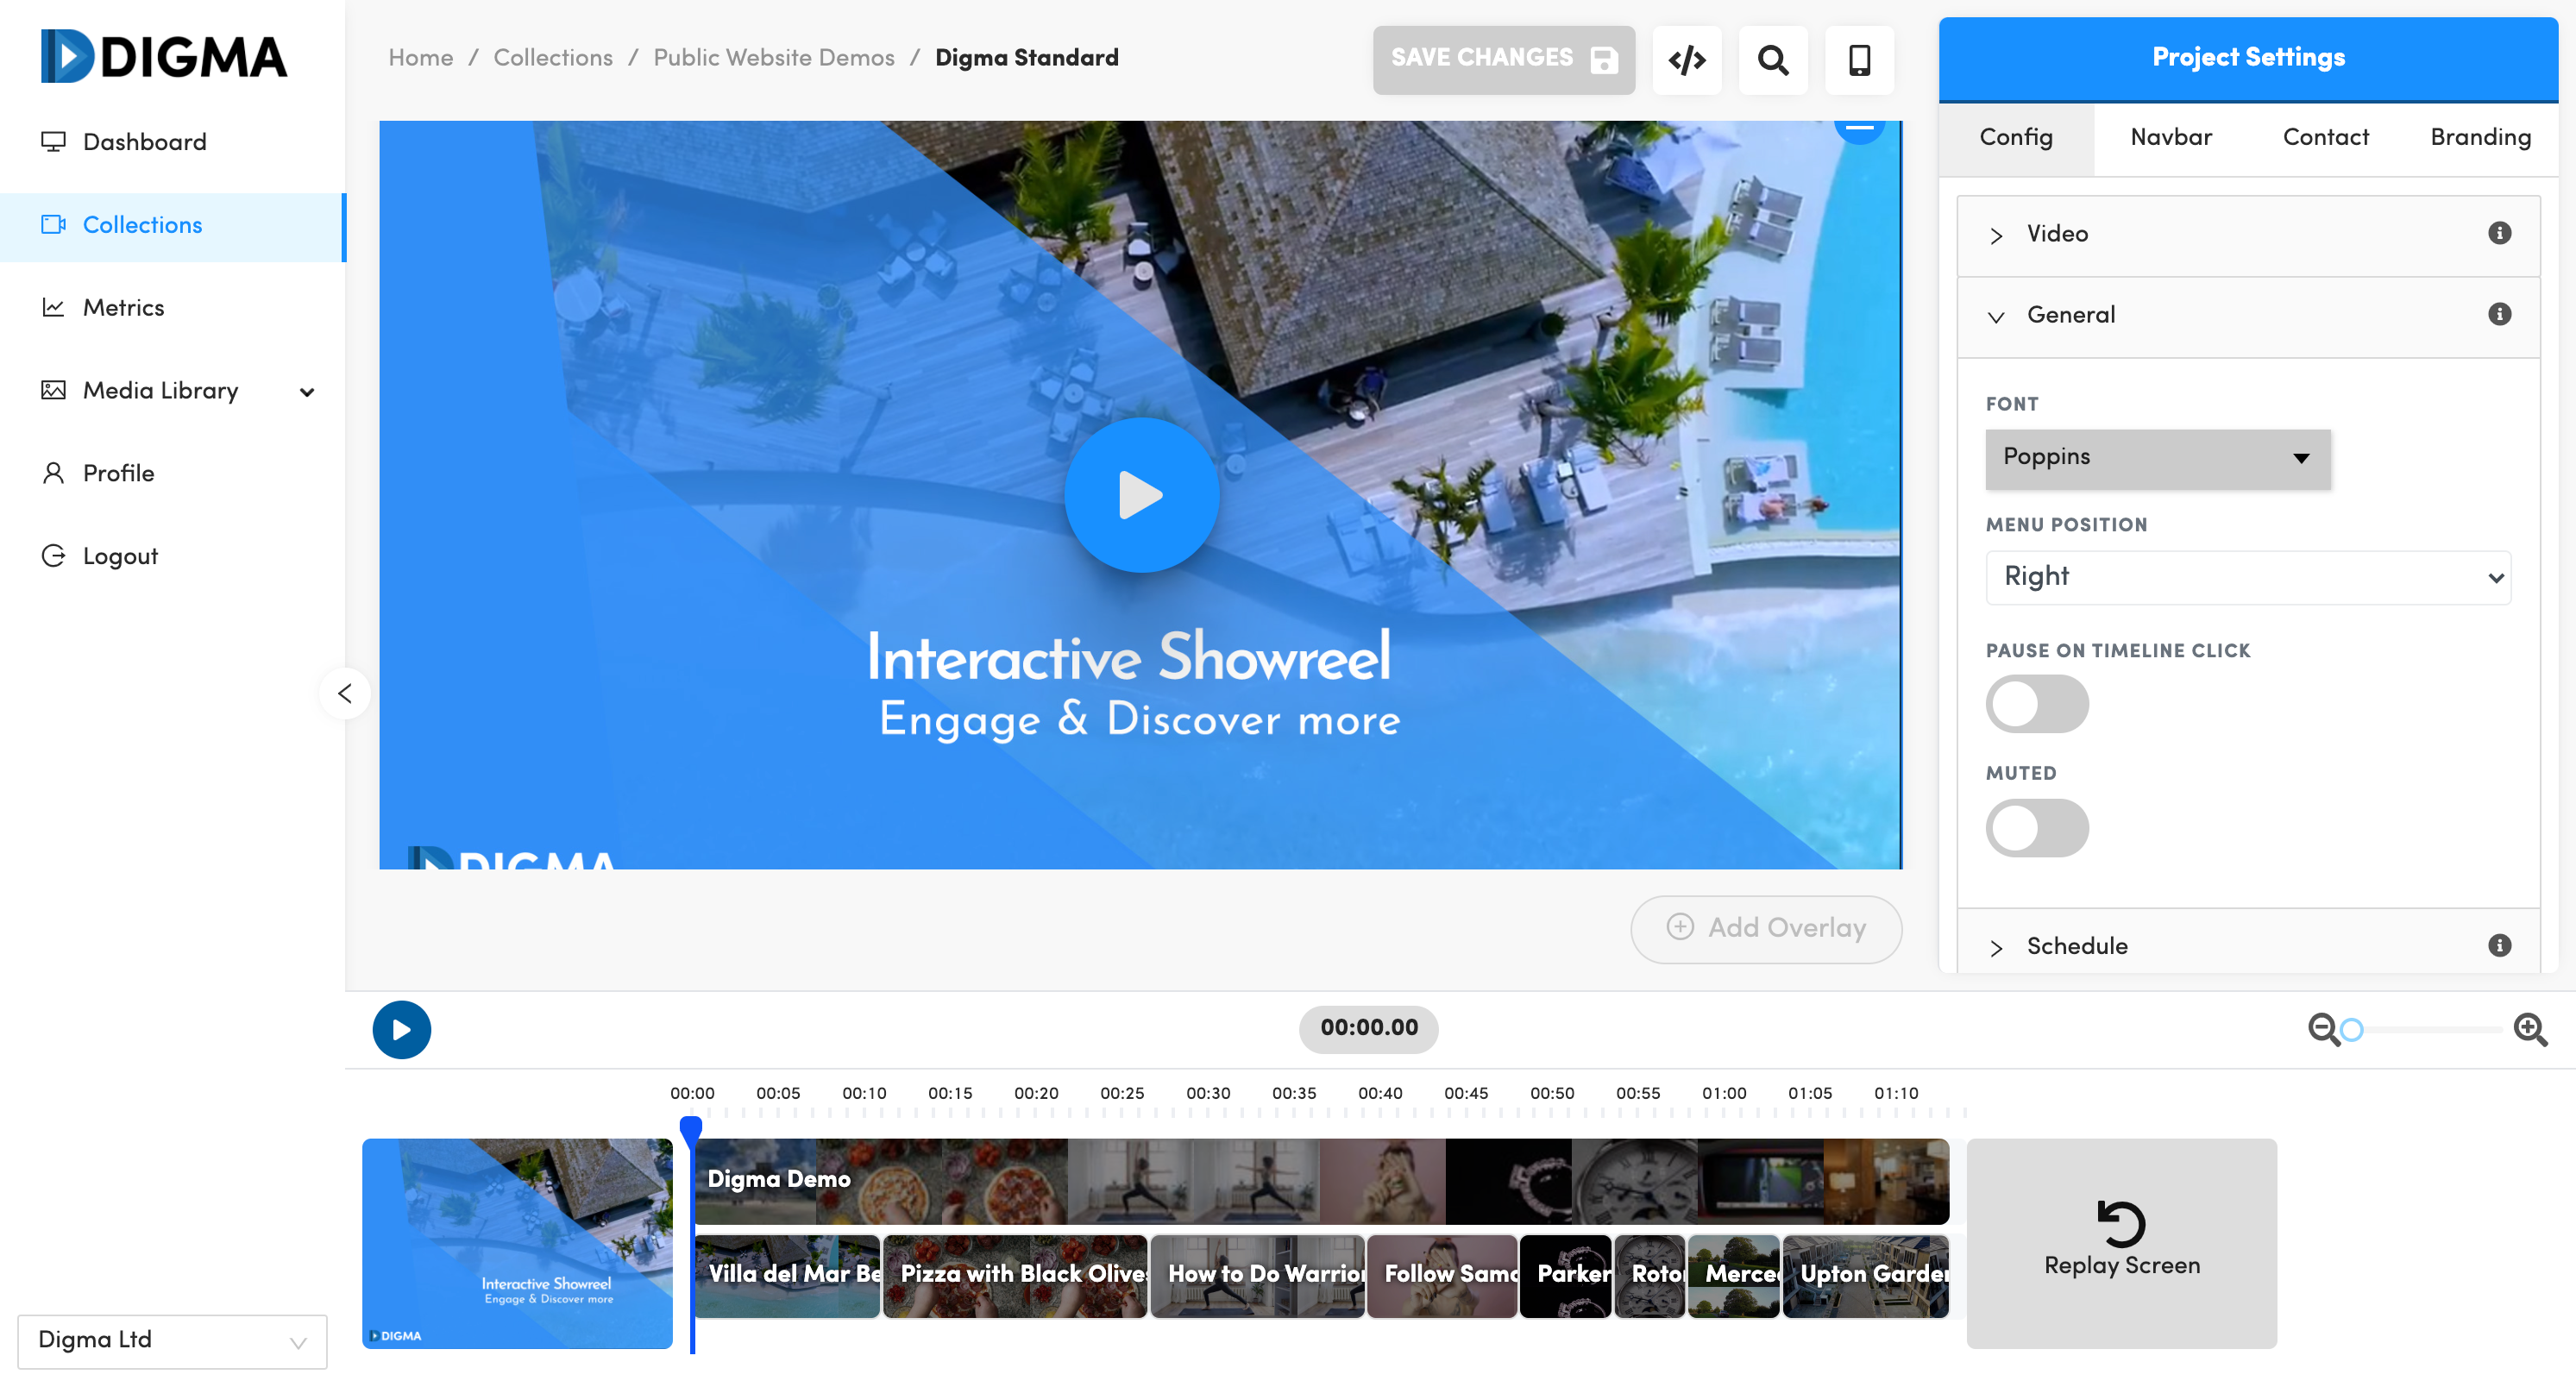
Task: Click the Schedule section info icon
Action: 2498,945
